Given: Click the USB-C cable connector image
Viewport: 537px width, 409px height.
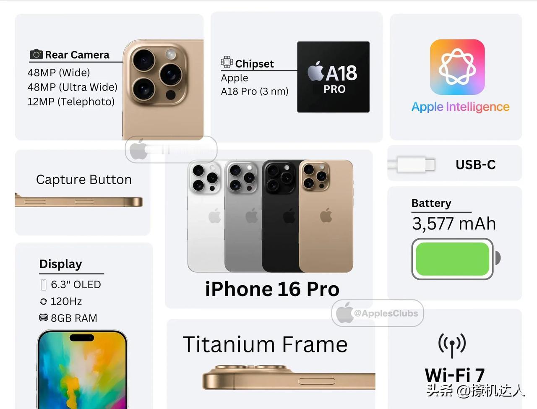Looking at the screenshot, I should coord(412,164).
